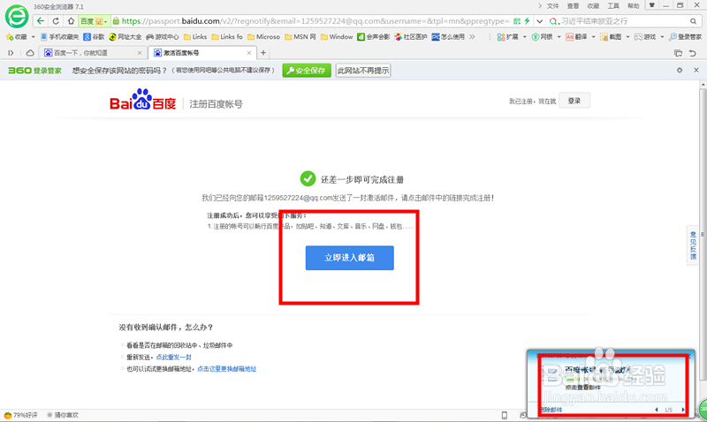Image resolution: width=707 pixels, height=422 pixels.
Task: Open the browser home page icon
Action: click(71, 21)
